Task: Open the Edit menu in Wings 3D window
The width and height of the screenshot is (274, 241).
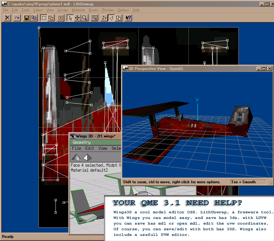Action: (x=90, y=148)
